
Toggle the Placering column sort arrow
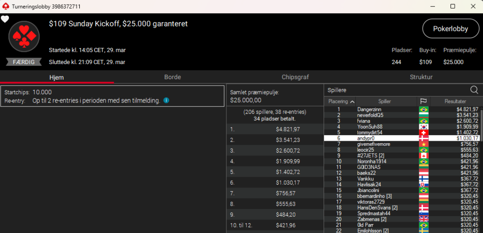click(x=352, y=101)
